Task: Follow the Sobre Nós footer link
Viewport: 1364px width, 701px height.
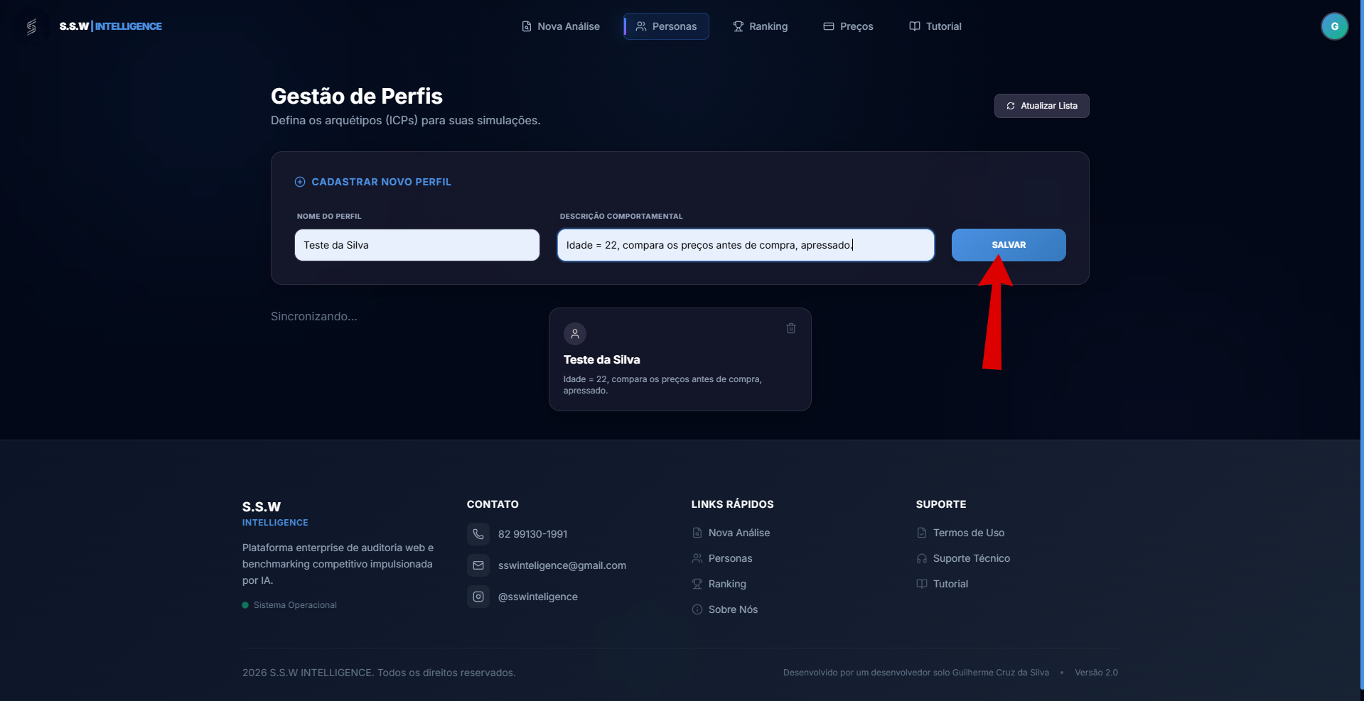Action: pyautogui.click(x=733, y=609)
